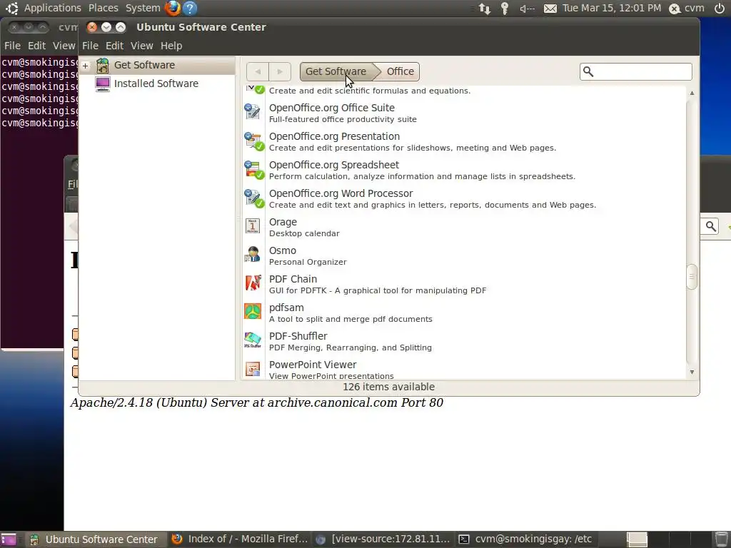Click the Office breadcrumb button
The image size is (731, 548).
pos(400,71)
